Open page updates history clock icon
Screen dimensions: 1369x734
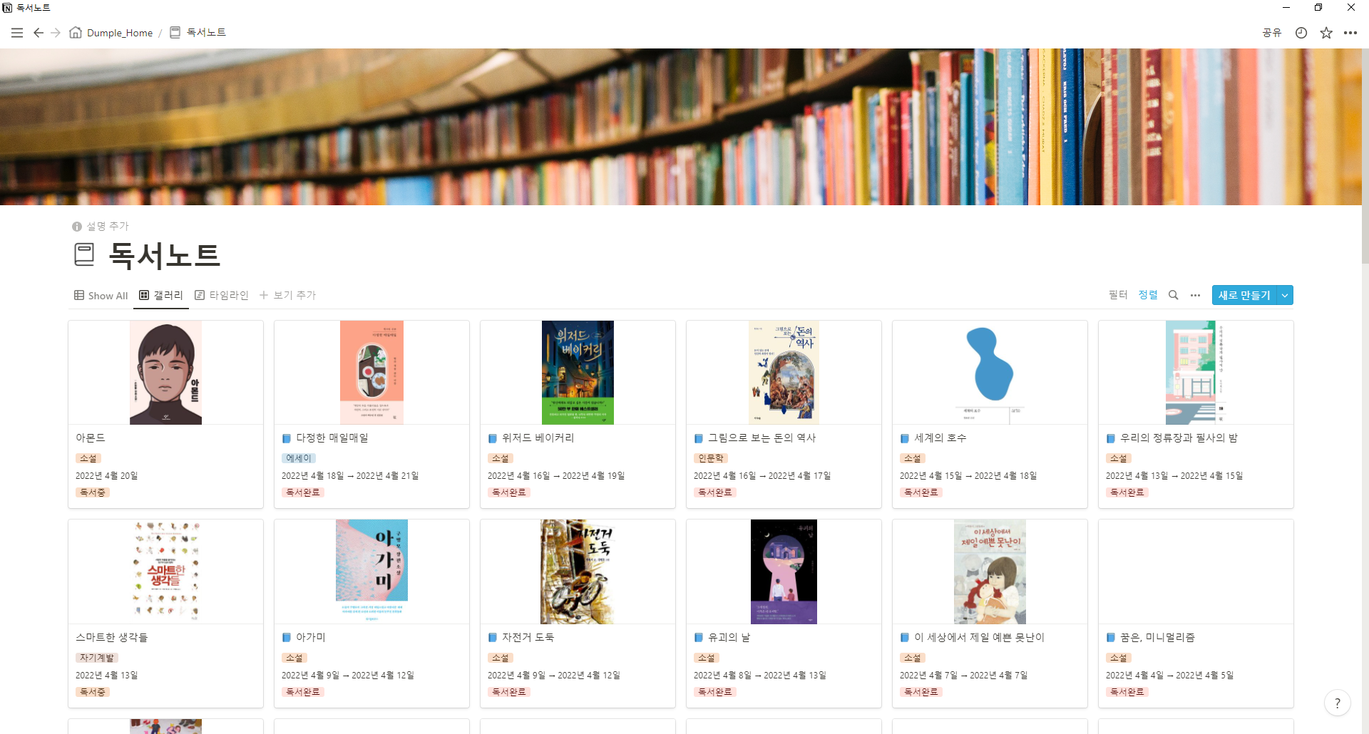[x=1301, y=33]
